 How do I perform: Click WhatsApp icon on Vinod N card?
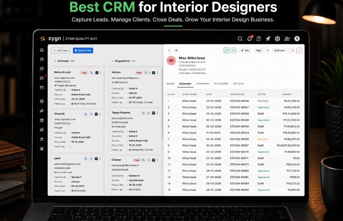click(91, 114)
